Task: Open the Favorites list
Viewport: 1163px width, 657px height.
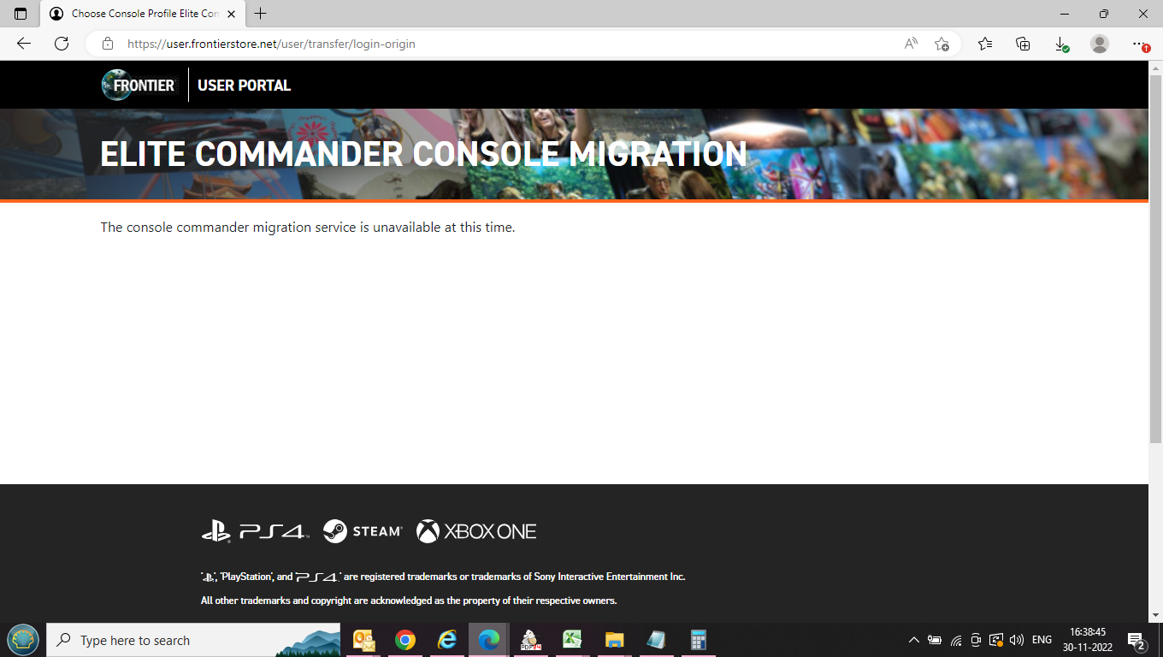Action: click(x=985, y=44)
